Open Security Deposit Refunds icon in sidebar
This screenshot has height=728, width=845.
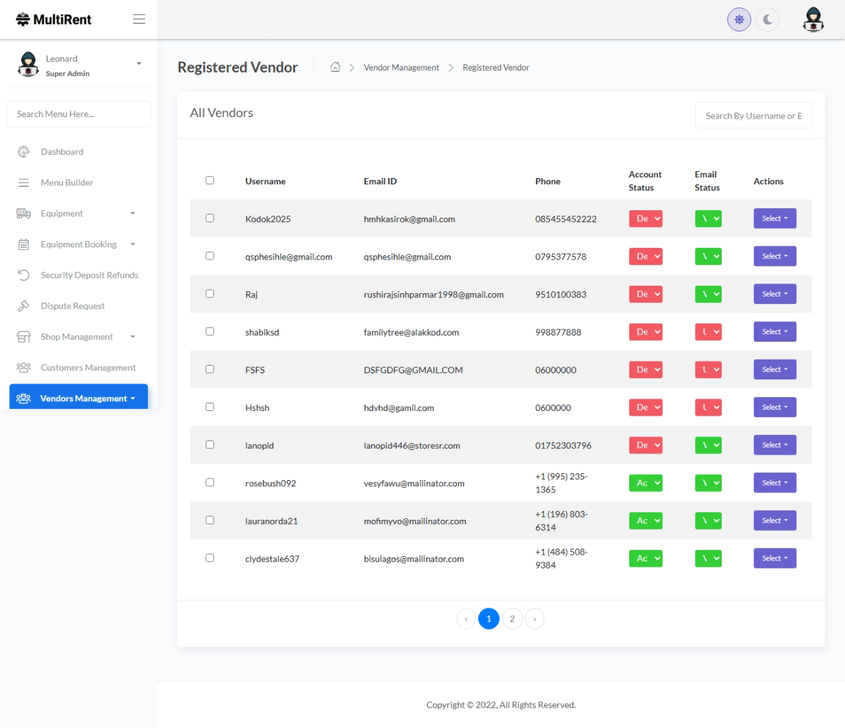click(x=24, y=275)
